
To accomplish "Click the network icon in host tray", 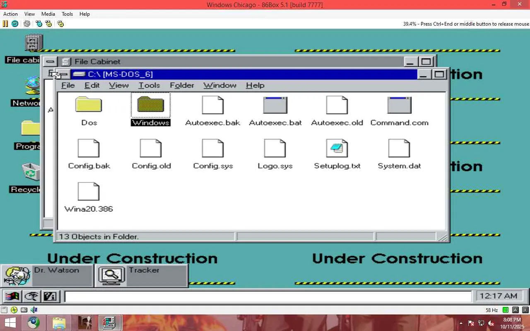I will click(481, 323).
